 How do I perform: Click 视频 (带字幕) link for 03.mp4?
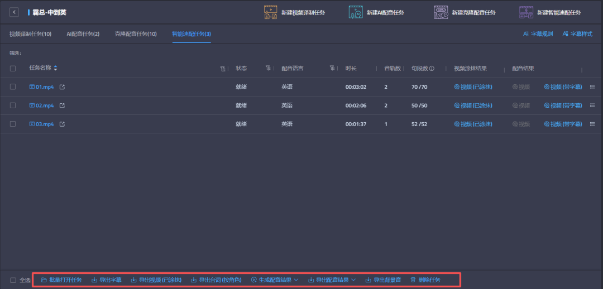pos(563,124)
